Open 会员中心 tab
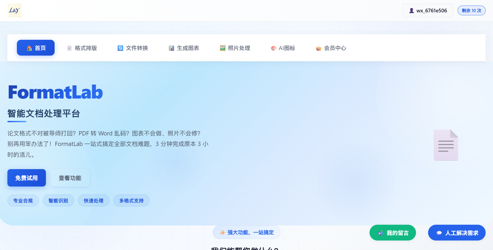This screenshot has width=493, height=250. click(x=331, y=48)
